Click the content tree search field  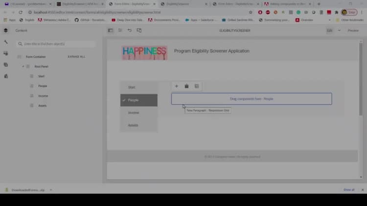[x=56, y=44]
